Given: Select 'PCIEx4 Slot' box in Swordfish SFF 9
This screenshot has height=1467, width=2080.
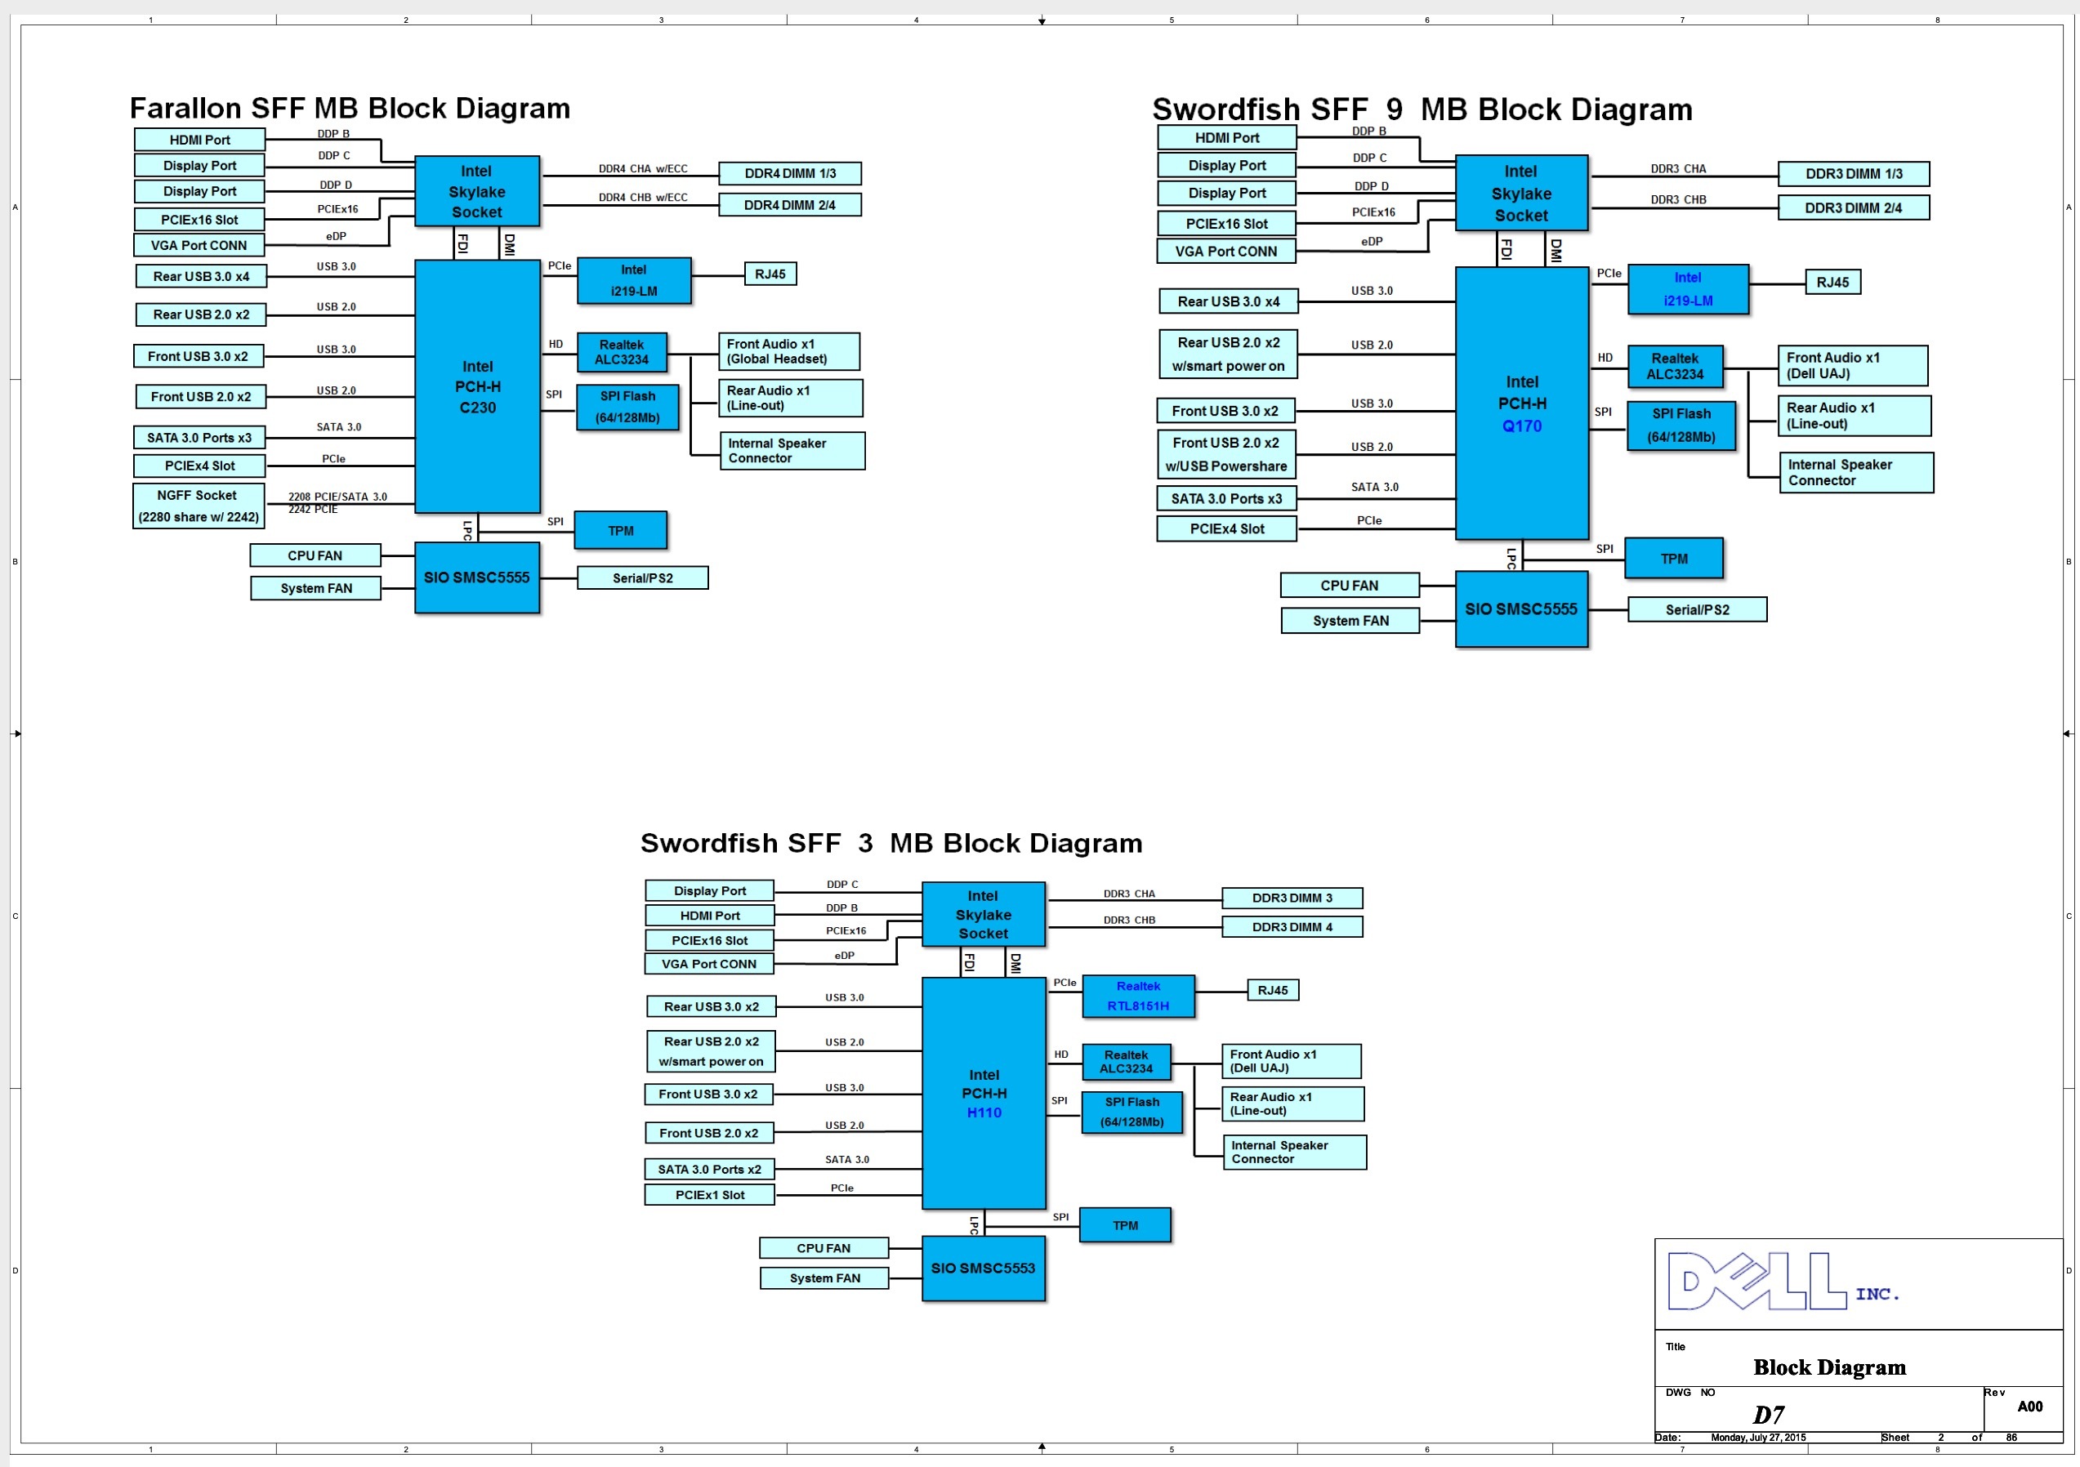Looking at the screenshot, I should point(1226,528).
